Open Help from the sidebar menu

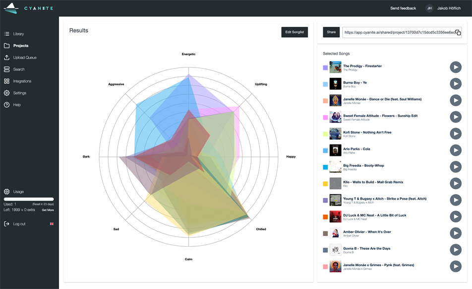click(17, 105)
